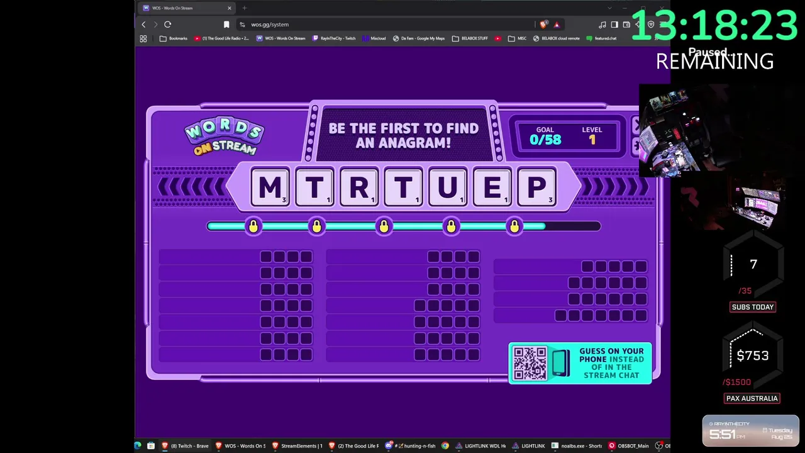Open the featured.chat bookmark
The width and height of the screenshot is (805, 453).
[x=601, y=38]
